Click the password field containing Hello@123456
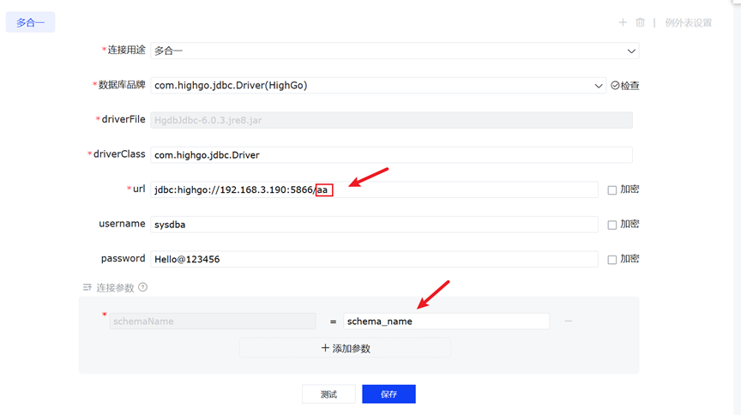741x415 pixels. [x=374, y=259]
